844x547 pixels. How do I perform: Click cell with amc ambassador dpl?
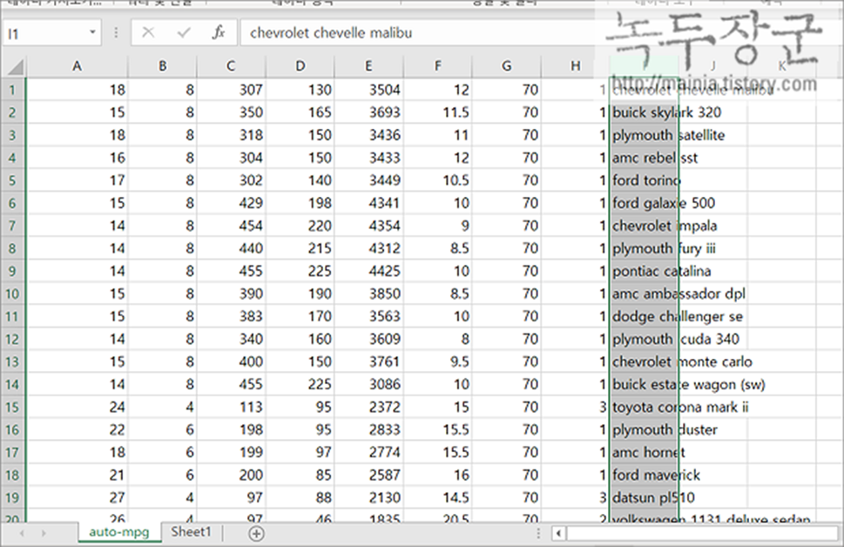[644, 294]
